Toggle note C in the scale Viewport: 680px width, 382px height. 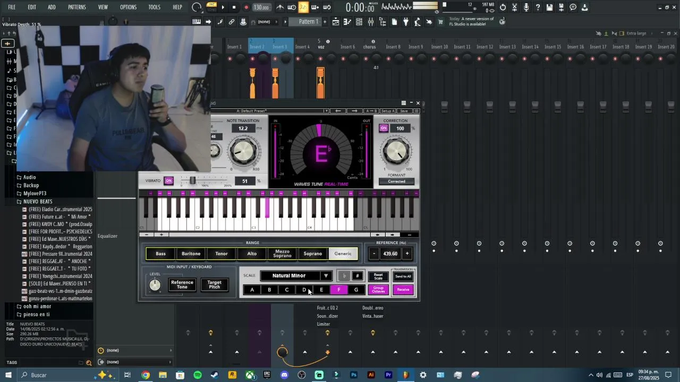287,290
